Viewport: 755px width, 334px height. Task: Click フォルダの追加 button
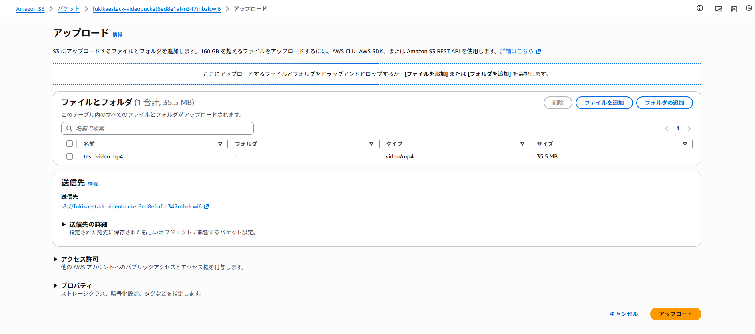point(665,103)
